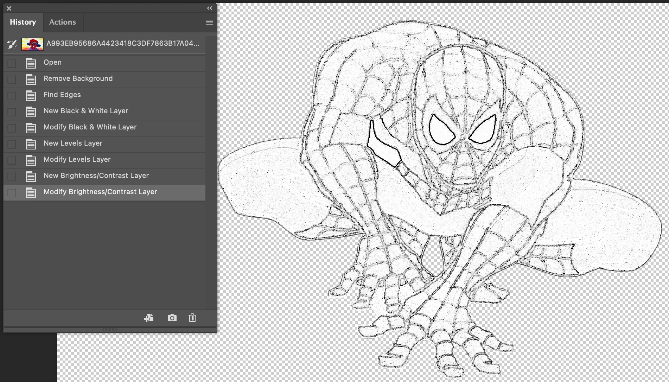This screenshot has width=669, height=382.
Task: Click the snapshot thumbnail of Spider-Man
Action: tap(32, 44)
